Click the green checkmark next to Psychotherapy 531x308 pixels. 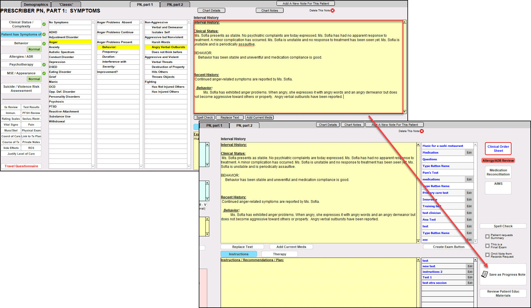(44, 65)
